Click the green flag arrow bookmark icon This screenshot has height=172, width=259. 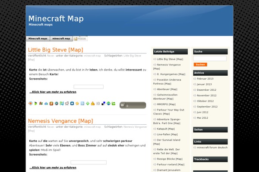click(x=36, y=103)
